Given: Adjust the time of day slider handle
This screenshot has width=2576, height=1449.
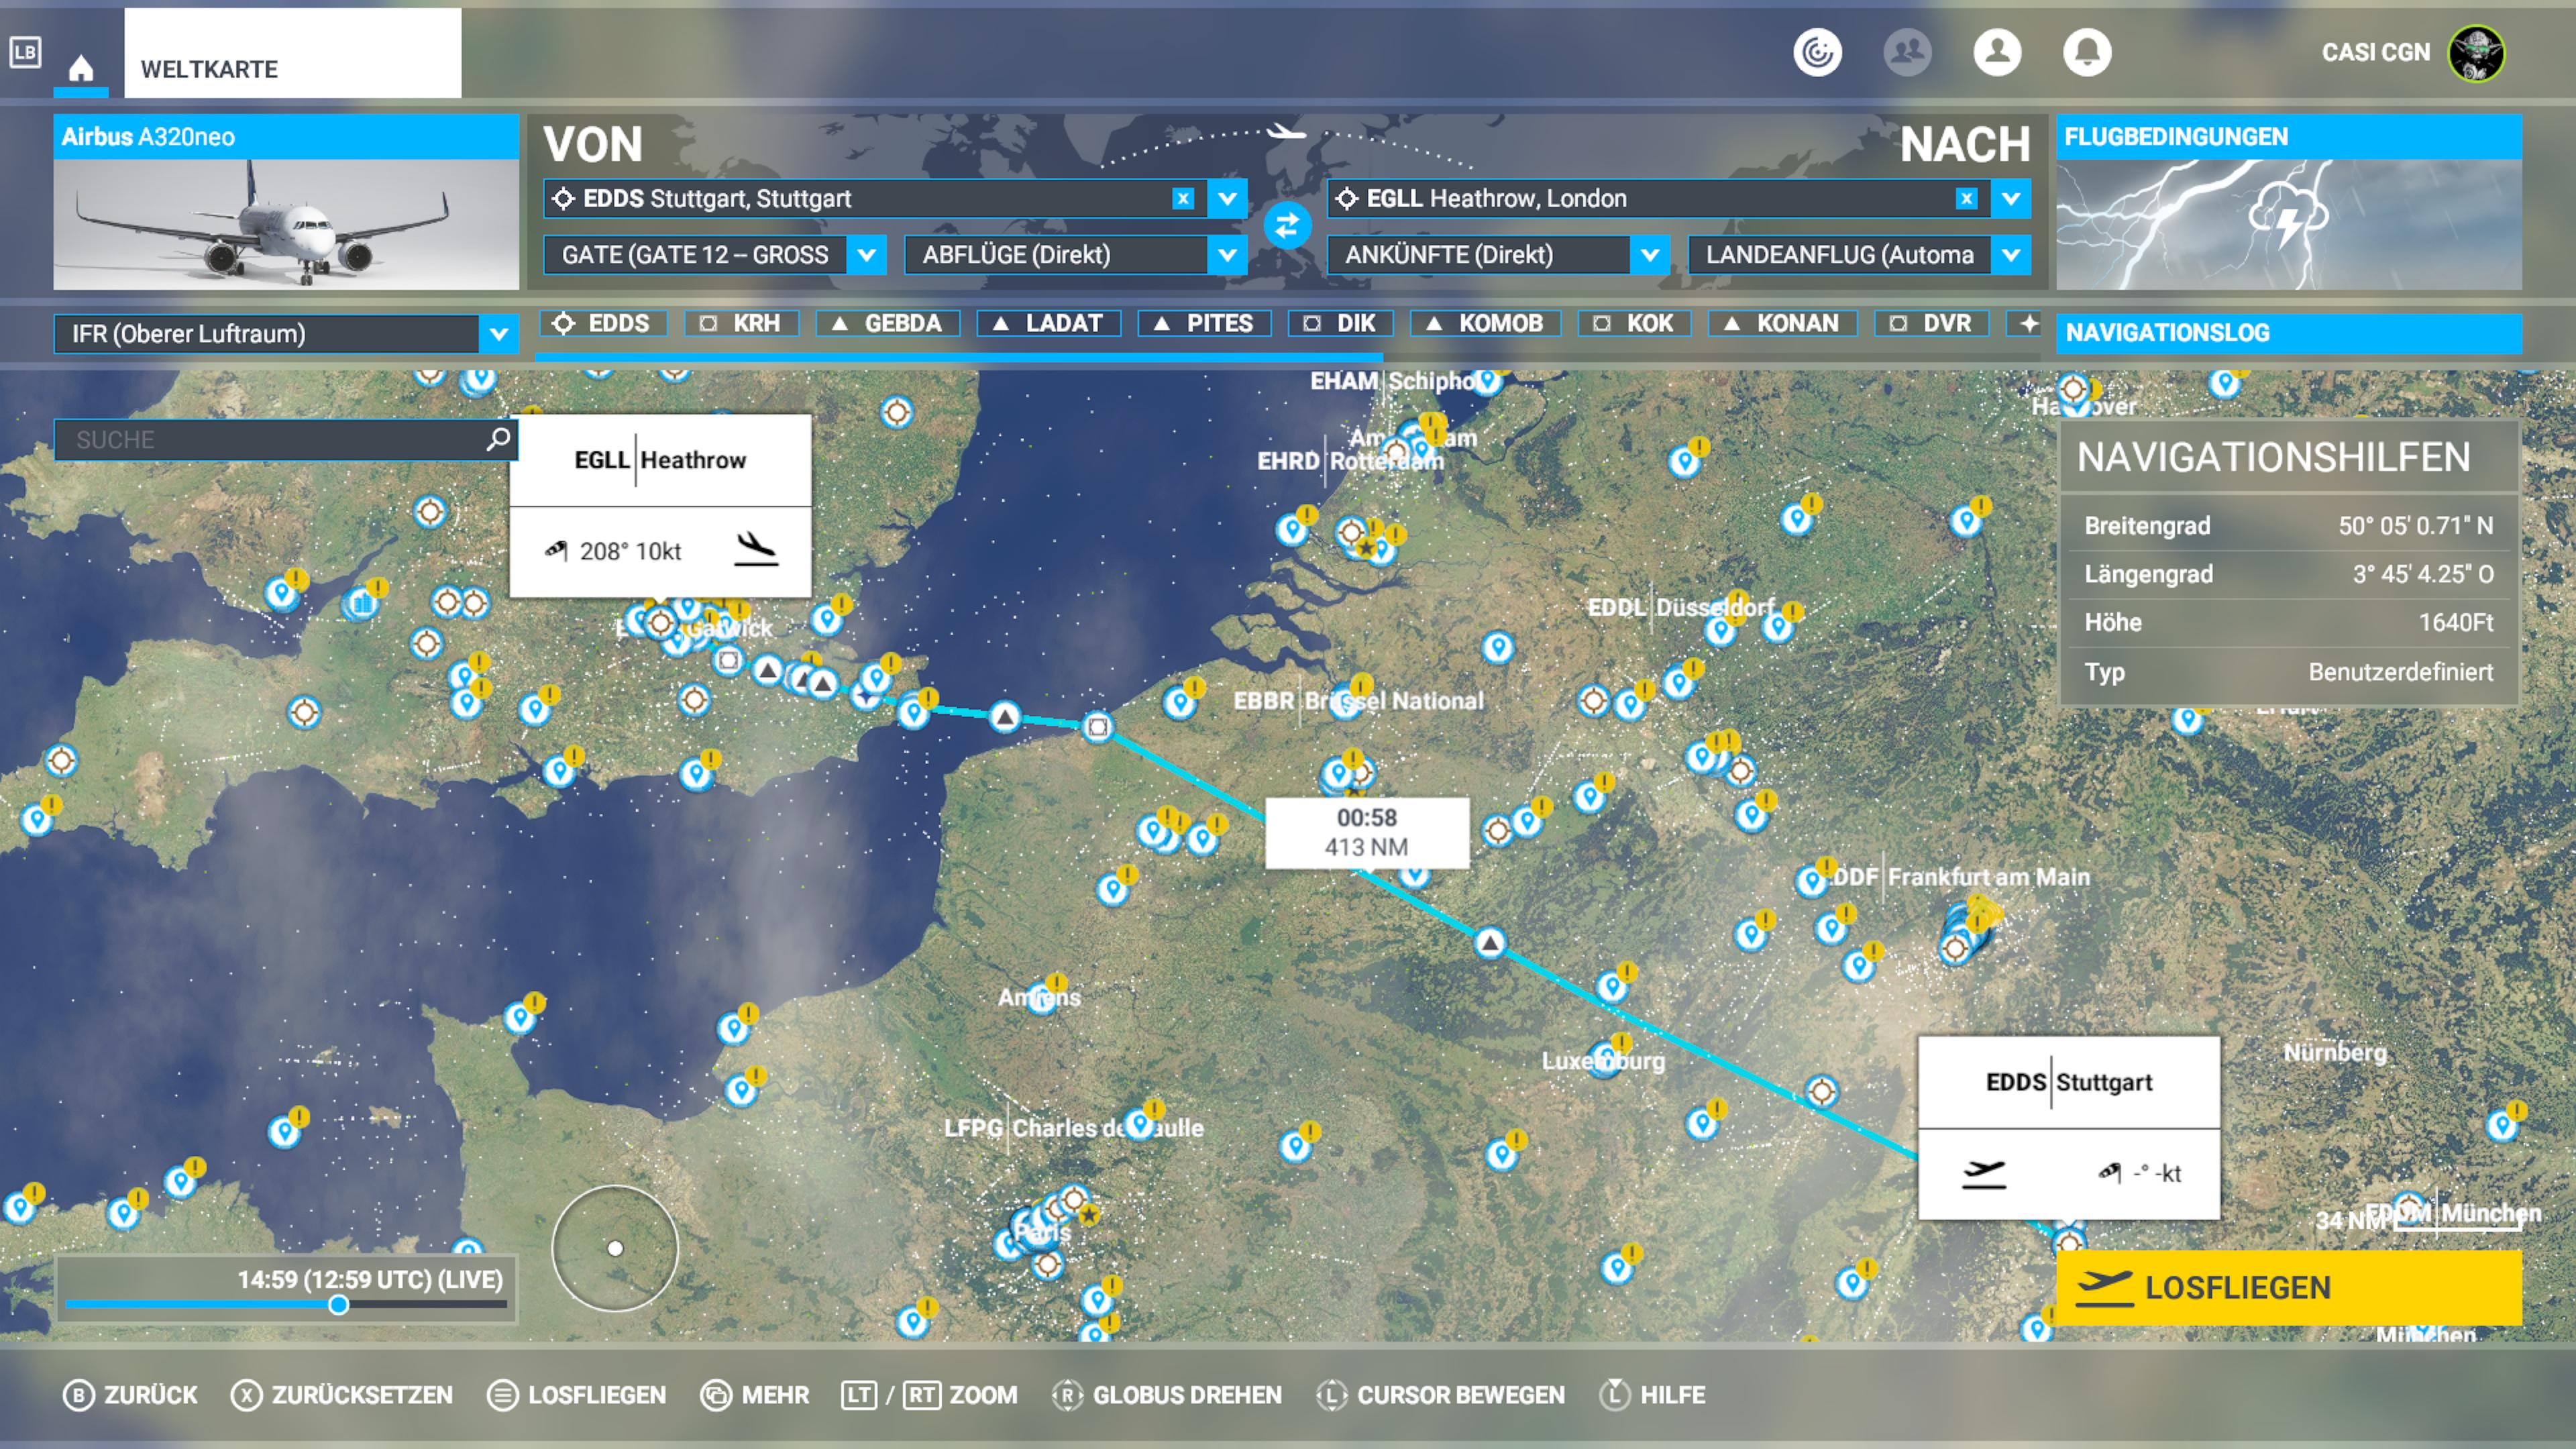Looking at the screenshot, I should 338,1304.
